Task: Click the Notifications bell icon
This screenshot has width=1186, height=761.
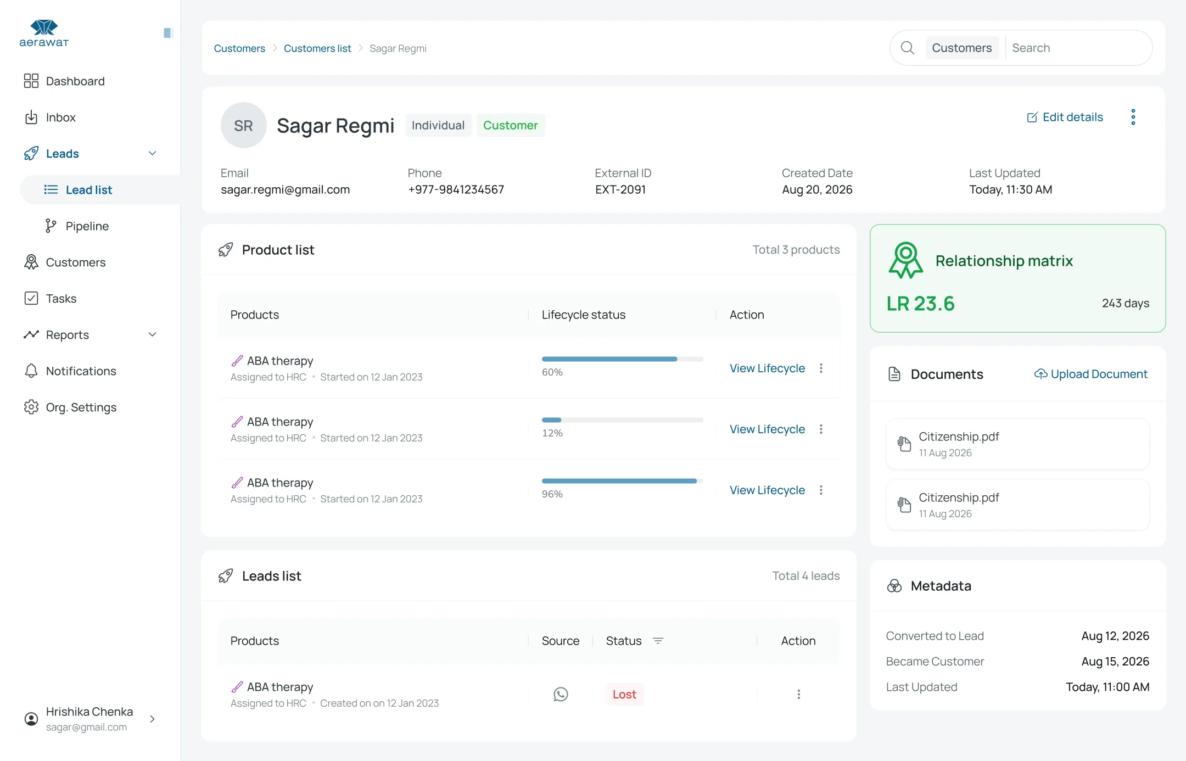Action: pyautogui.click(x=31, y=371)
